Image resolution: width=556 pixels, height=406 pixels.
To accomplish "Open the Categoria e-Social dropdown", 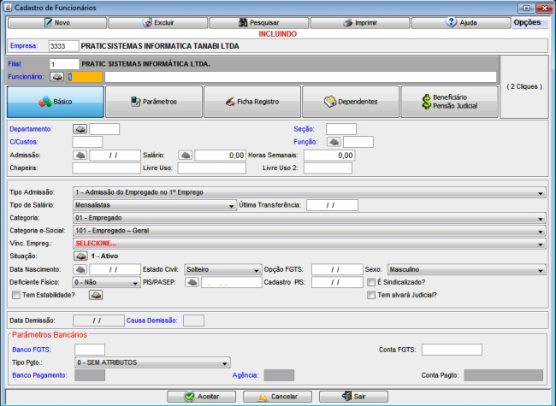I will tap(310, 231).
